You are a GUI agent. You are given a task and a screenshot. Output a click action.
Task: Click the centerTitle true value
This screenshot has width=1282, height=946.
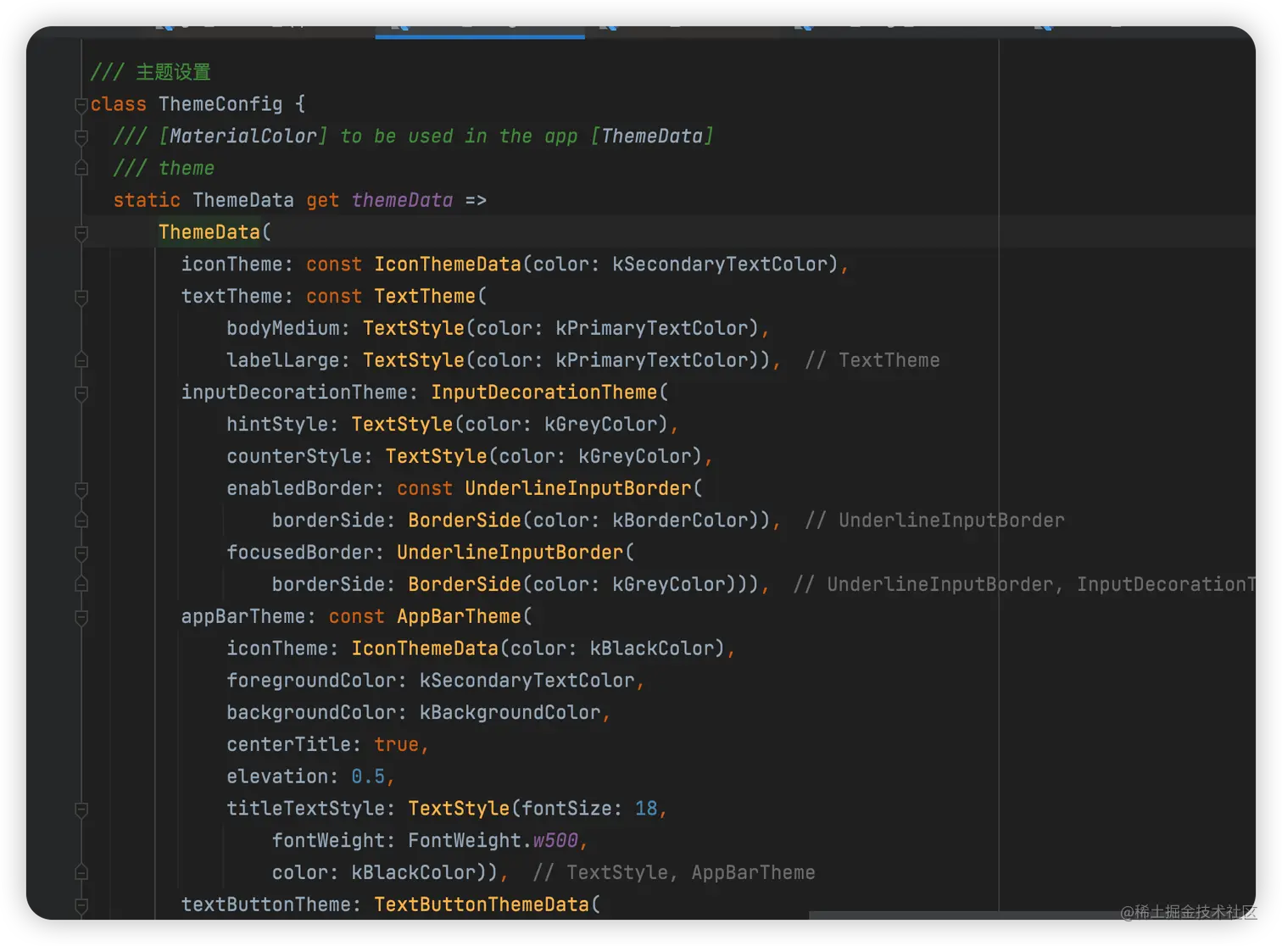(396, 745)
